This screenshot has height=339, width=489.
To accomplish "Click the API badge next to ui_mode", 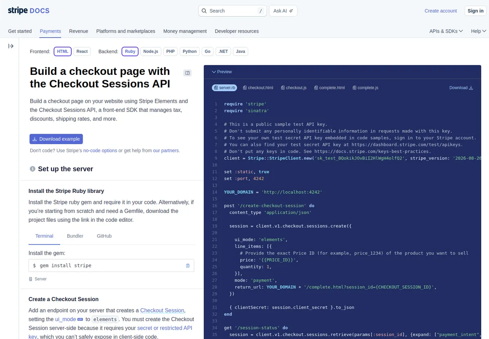I will click(x=80, y=319).
